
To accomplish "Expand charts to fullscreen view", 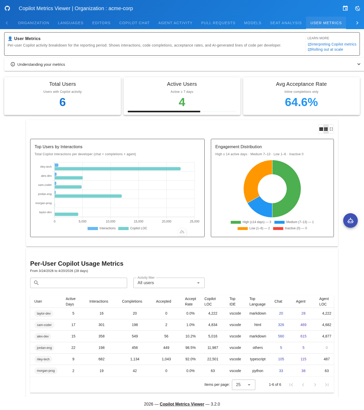I will (x=331, y=129).
